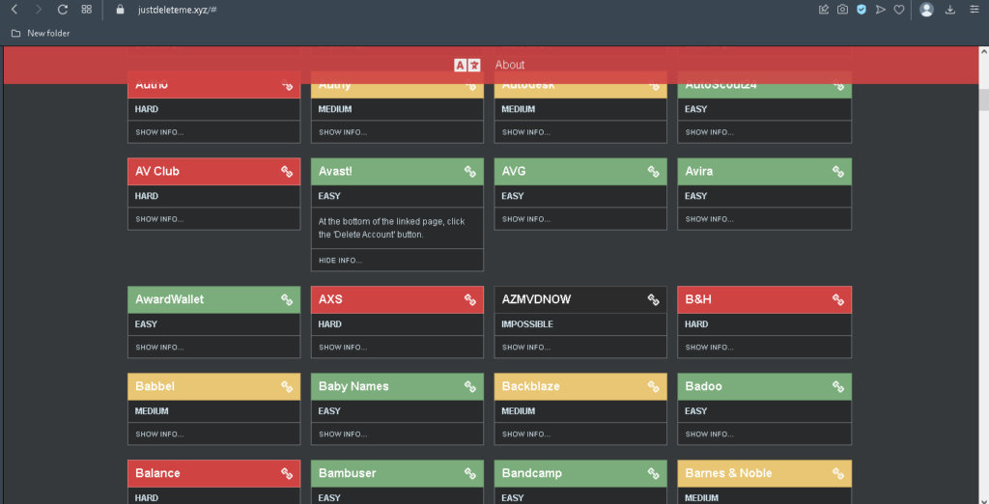Open the Balance deletion link icon
The height and width of the screenshot is (504, 989).
coord(287,474)
